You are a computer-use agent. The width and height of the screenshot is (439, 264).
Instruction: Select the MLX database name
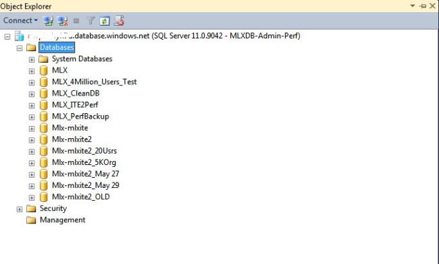point(59,70)
